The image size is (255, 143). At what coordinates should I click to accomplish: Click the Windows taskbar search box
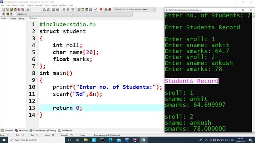coord(37,140)
